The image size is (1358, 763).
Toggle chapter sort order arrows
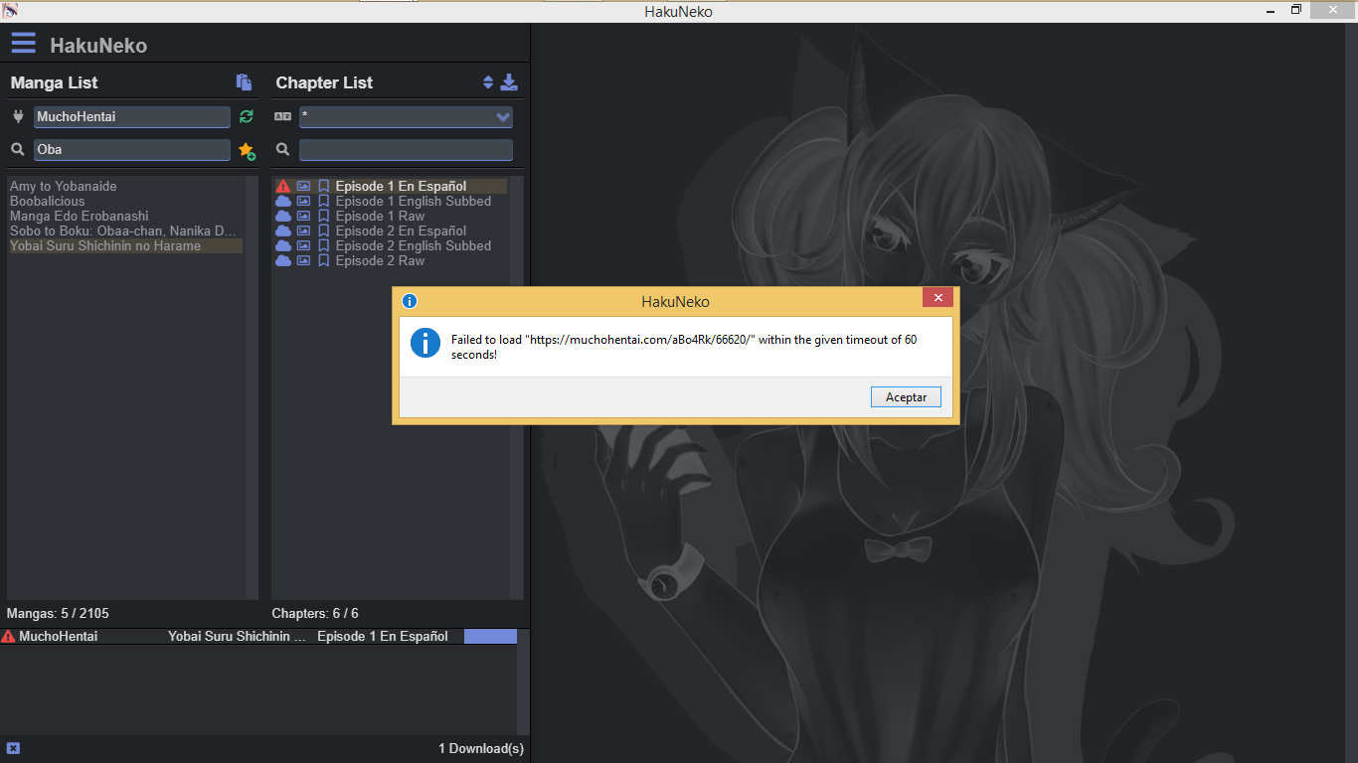click(488, 82)
